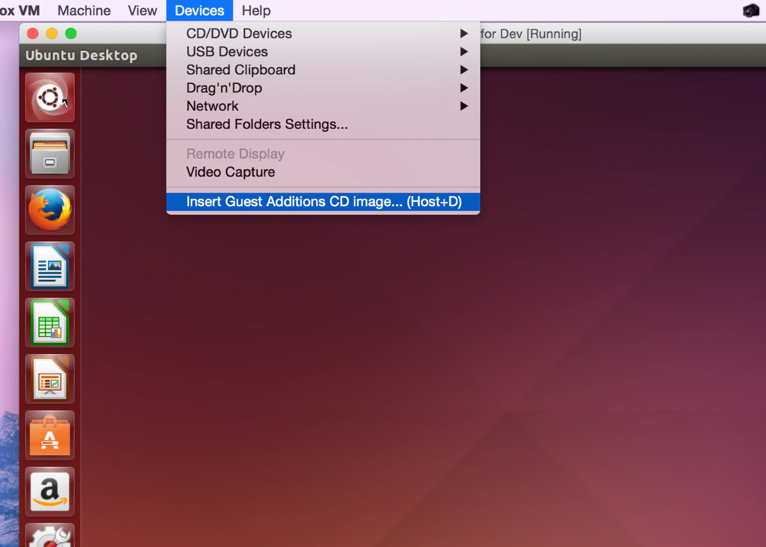This screenshot has height=547, width=766.
Task: Open Firefox web browser
Action: [x=50, y=210]
